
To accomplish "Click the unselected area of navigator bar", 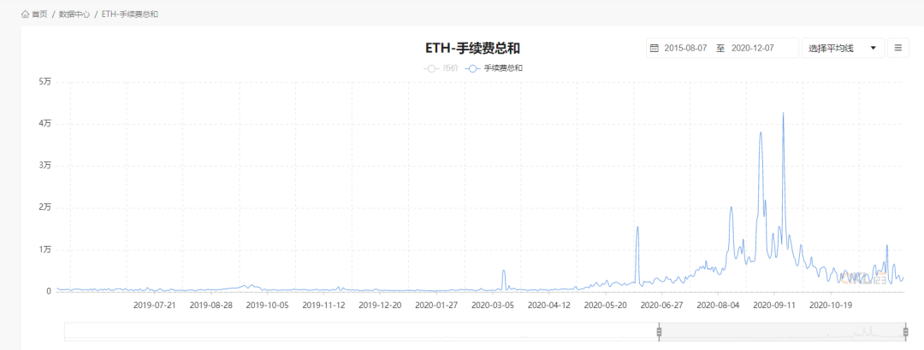I will [x=361, y=331].
